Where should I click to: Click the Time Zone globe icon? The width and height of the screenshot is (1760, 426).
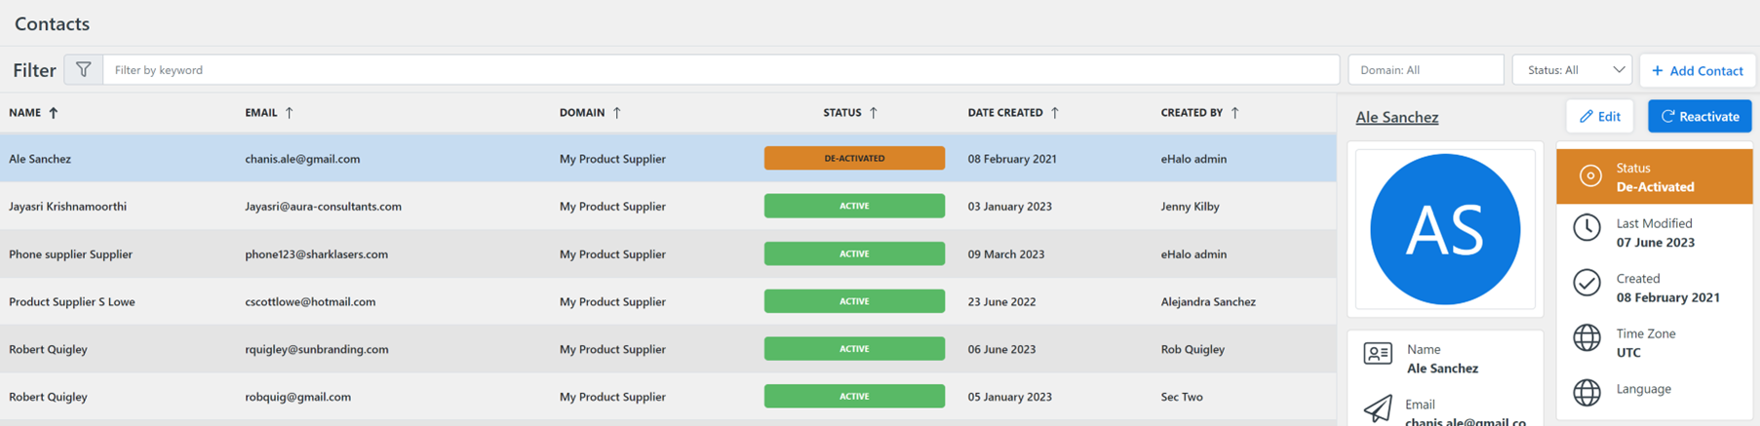tap(1586, 338)
